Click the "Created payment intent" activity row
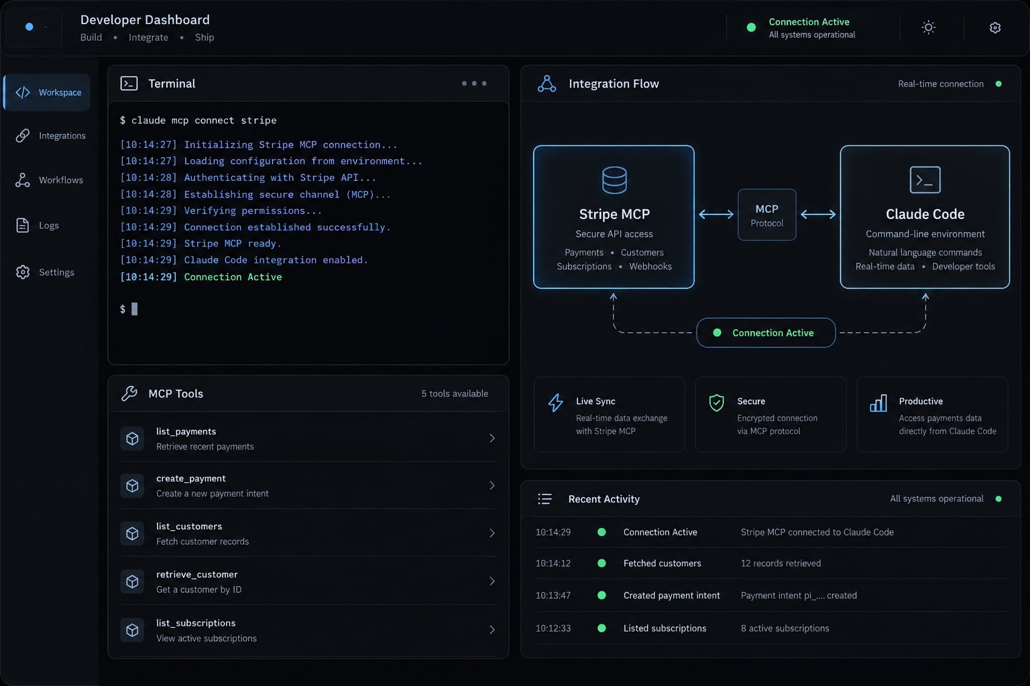 click(770, 596)
